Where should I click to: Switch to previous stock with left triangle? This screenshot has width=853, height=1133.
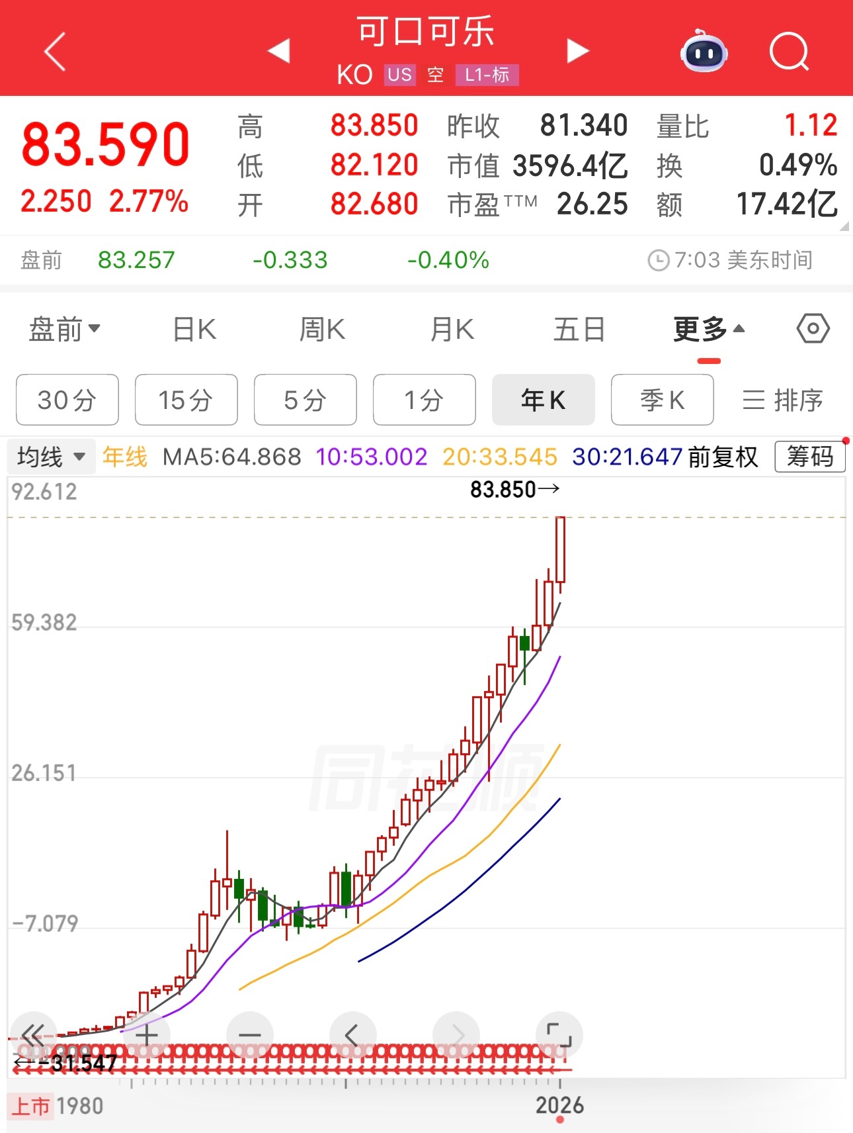click(279, 51)
